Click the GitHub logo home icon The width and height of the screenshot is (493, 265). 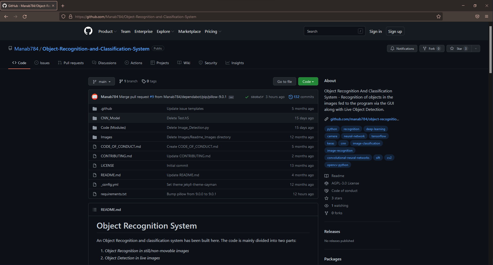pyautogui.click(x=88, y=31)
